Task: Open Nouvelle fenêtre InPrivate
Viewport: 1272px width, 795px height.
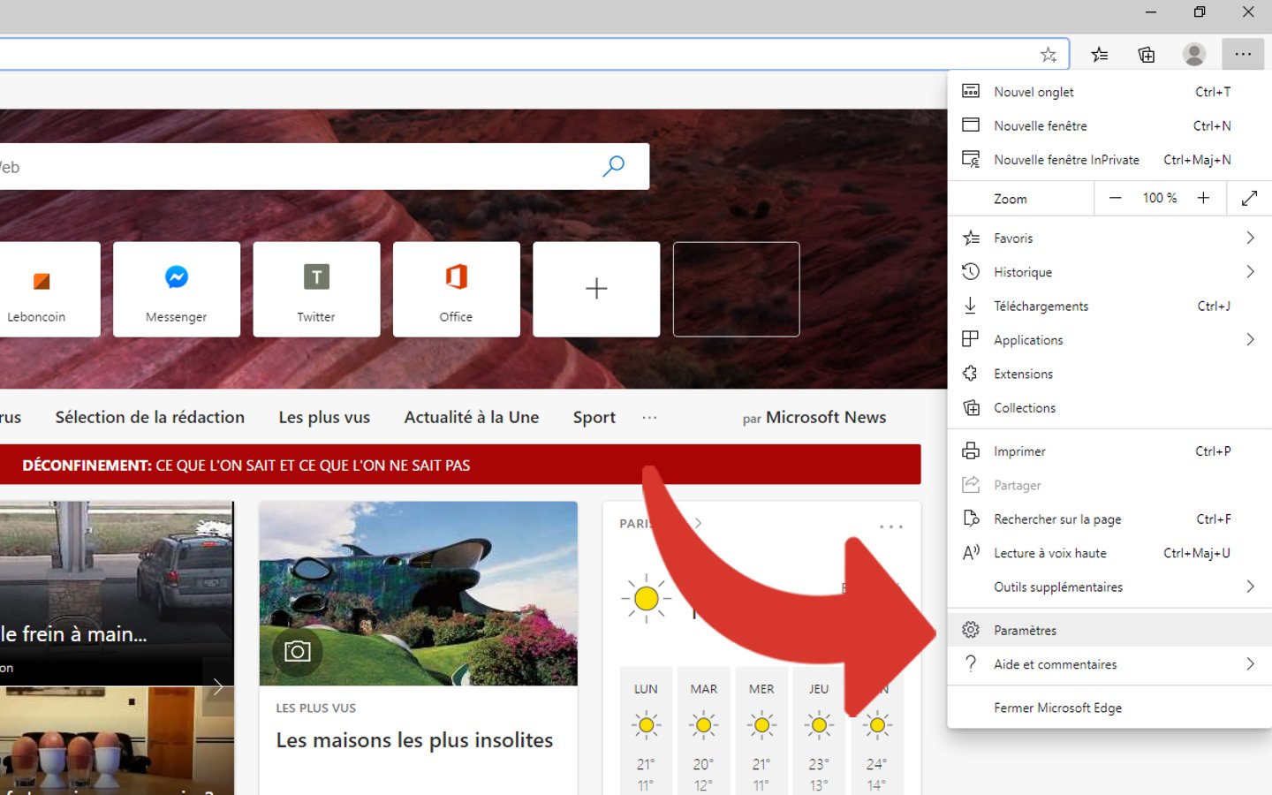Action: click(x=1109, y=160)
